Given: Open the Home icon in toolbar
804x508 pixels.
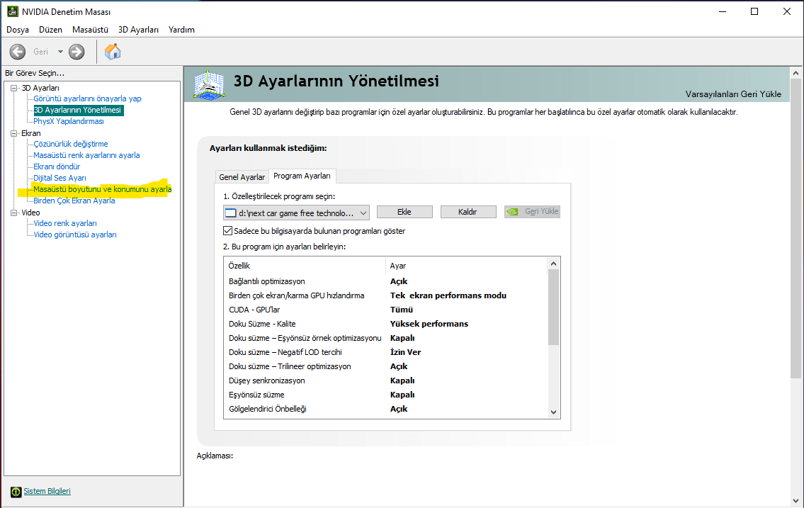Looking at the screenshot, I should coord(113,51).
